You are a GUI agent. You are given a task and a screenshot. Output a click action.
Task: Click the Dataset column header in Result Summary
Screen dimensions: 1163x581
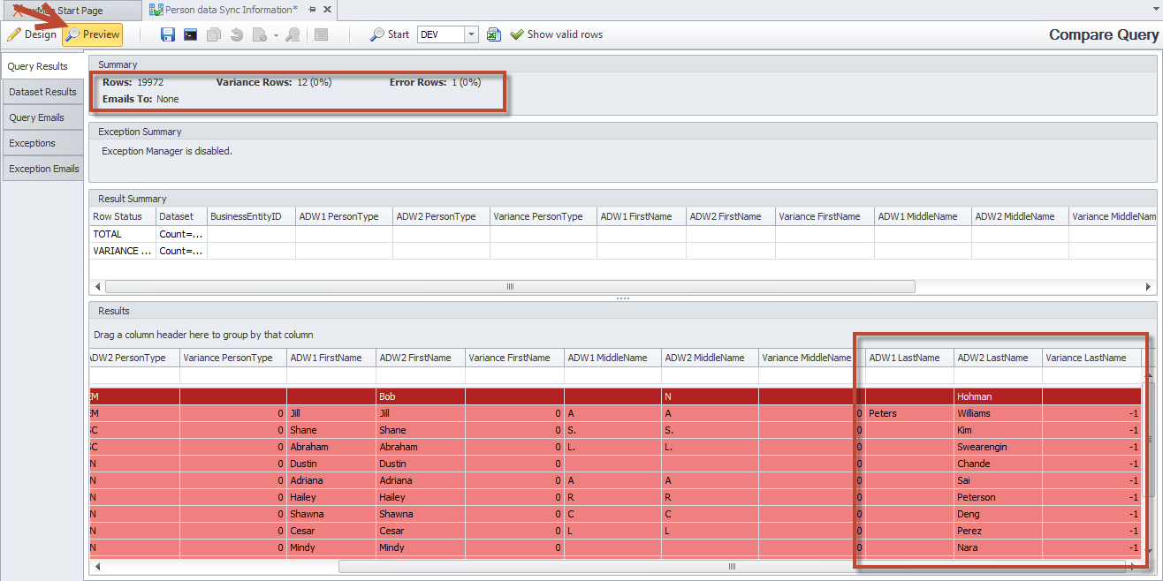(181, 216)
